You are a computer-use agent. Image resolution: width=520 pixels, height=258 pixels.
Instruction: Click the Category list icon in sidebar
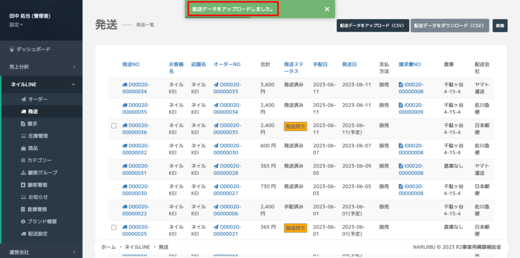23,160
